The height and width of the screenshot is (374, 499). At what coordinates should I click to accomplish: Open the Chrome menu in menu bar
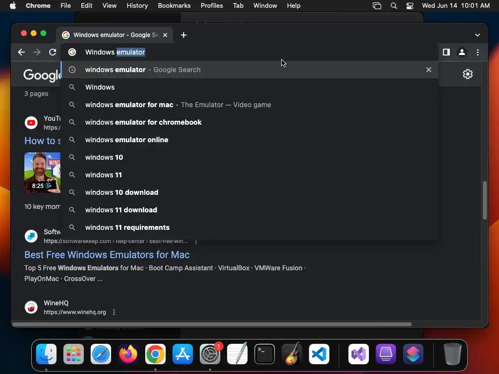(38, 5)
